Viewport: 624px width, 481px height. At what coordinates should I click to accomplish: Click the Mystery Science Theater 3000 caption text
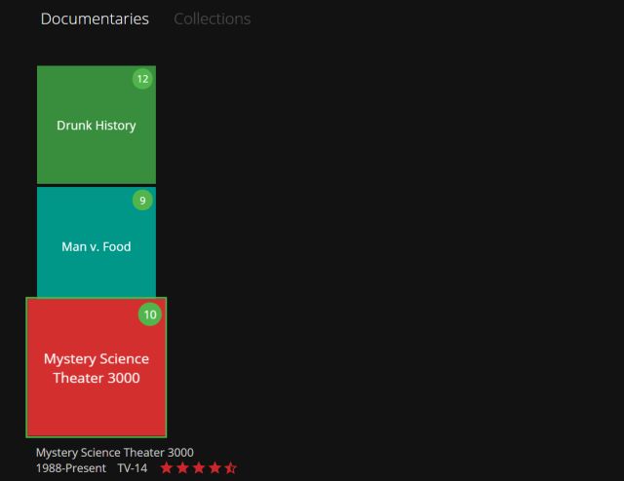115,453
